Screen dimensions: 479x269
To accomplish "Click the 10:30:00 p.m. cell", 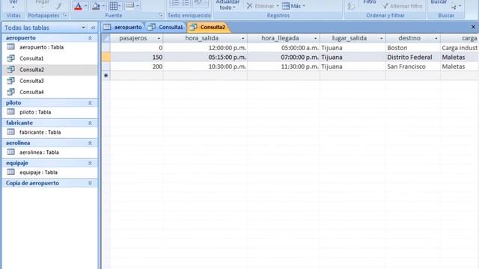I will click(x=205, y=67).
